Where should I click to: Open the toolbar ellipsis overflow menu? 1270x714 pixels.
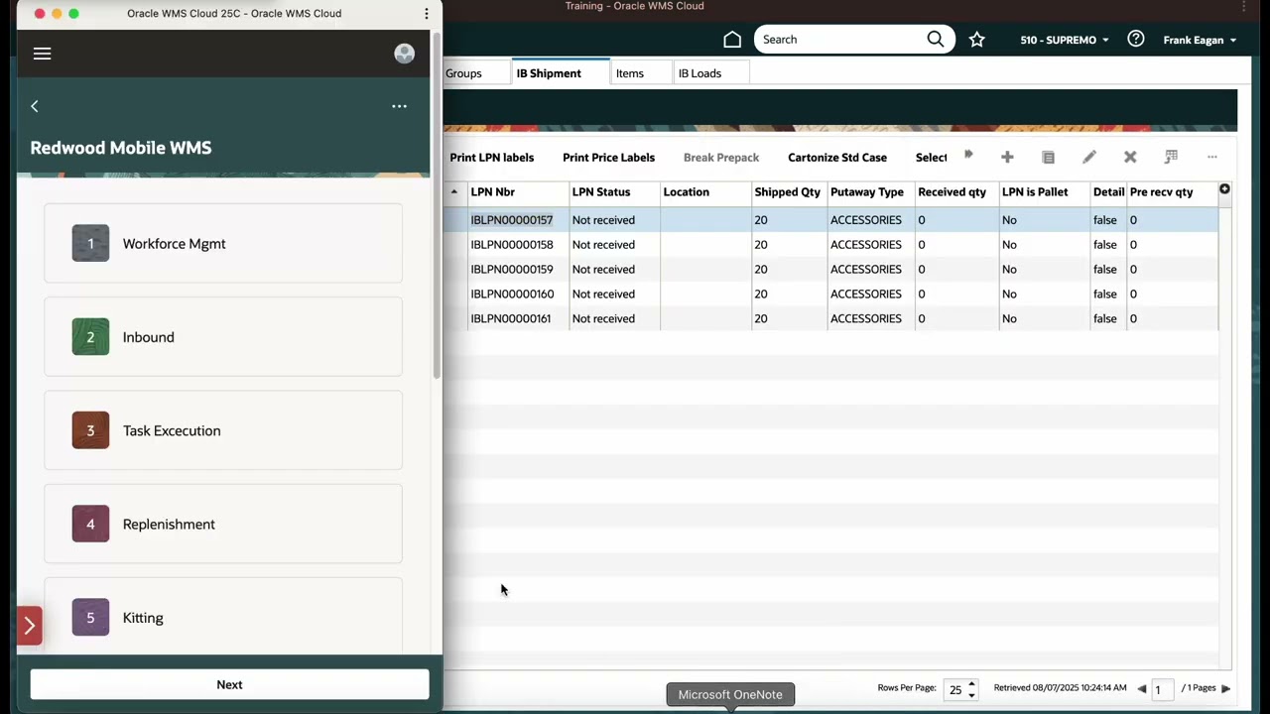[1211, 157]
